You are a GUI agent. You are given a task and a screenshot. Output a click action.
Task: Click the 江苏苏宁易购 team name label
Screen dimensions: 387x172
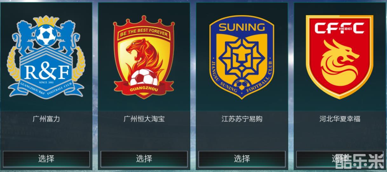(x=242, y=119)
